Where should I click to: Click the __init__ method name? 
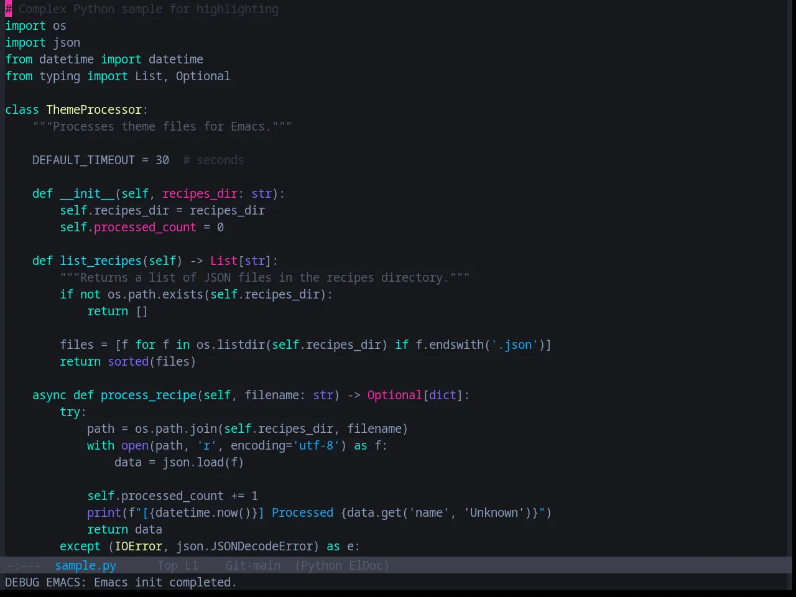[87, 193]
